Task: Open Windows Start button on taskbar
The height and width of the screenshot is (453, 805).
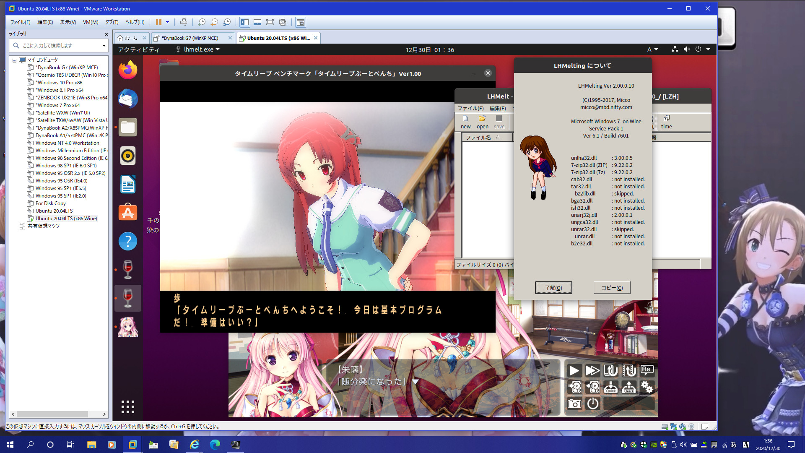Action: tap(10, 445)
